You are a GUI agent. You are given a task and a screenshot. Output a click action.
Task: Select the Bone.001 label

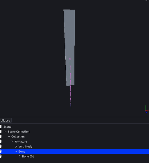pos(28,156)
